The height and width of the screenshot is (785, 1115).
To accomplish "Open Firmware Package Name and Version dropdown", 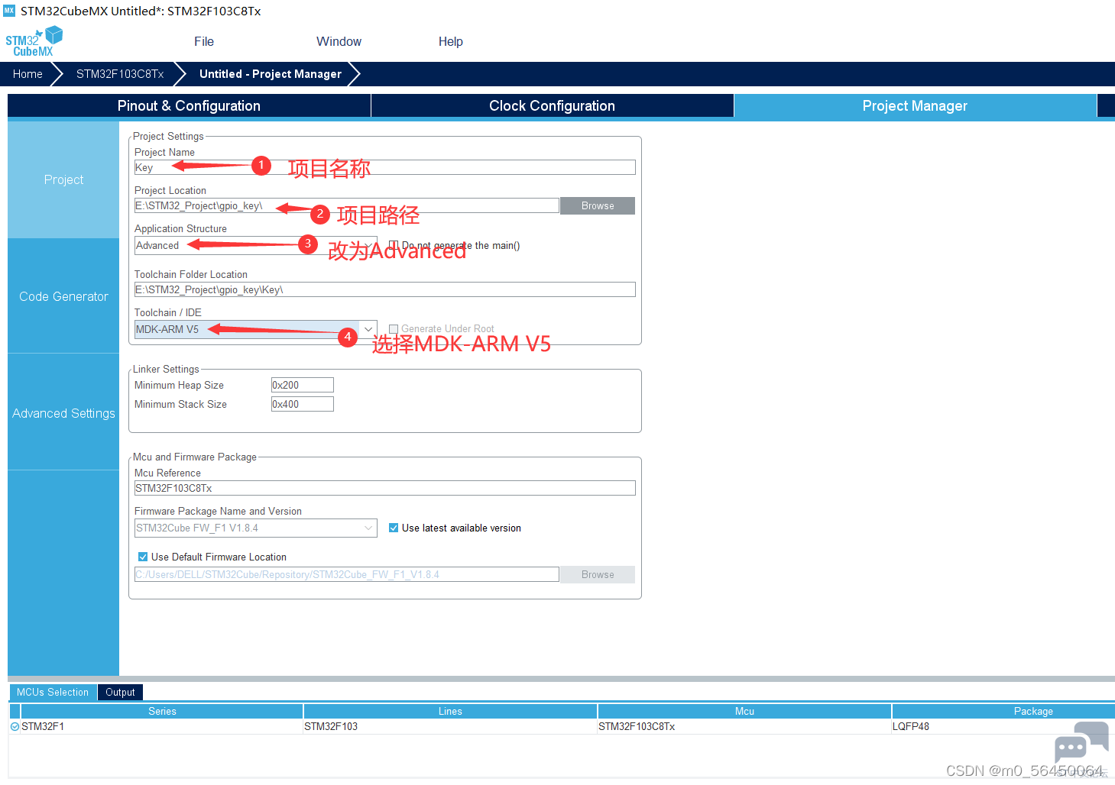I will (256, 528).
